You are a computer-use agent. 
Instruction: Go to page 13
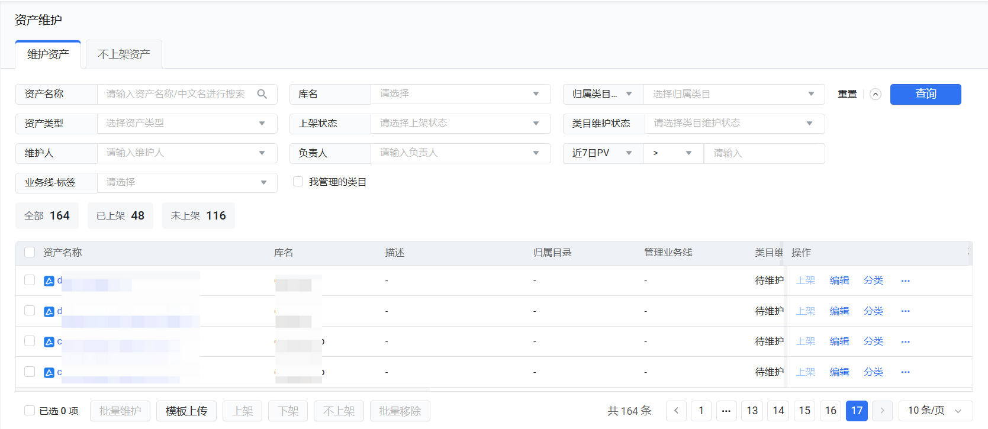pos(752,411)
